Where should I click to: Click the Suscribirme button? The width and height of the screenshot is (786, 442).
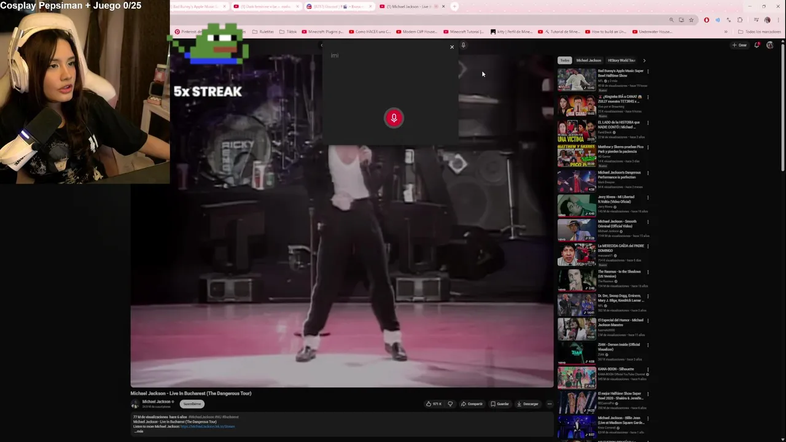[192, 404]
